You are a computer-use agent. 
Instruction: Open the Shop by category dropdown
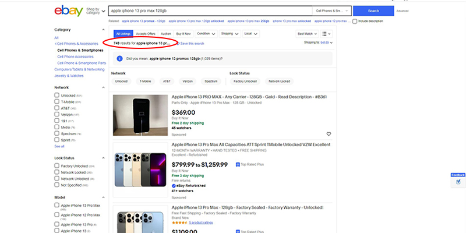click(96, 11)
